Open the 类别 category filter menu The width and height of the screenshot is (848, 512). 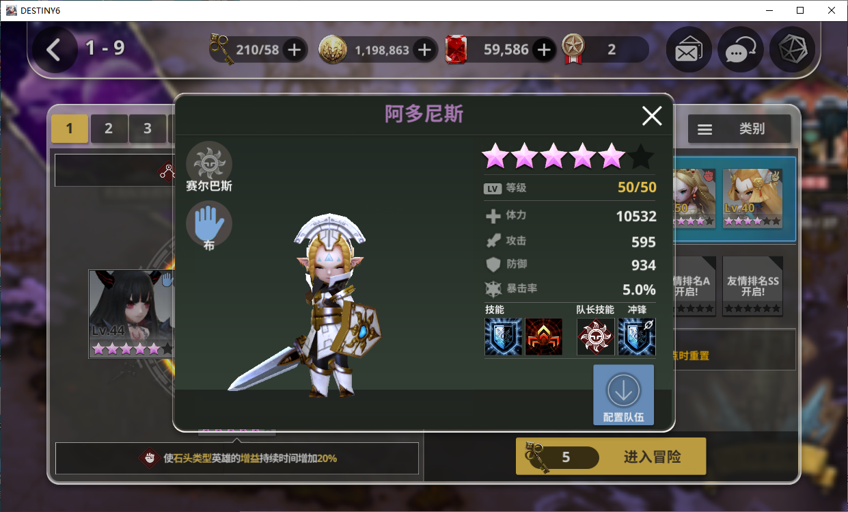tap(739, 129)
